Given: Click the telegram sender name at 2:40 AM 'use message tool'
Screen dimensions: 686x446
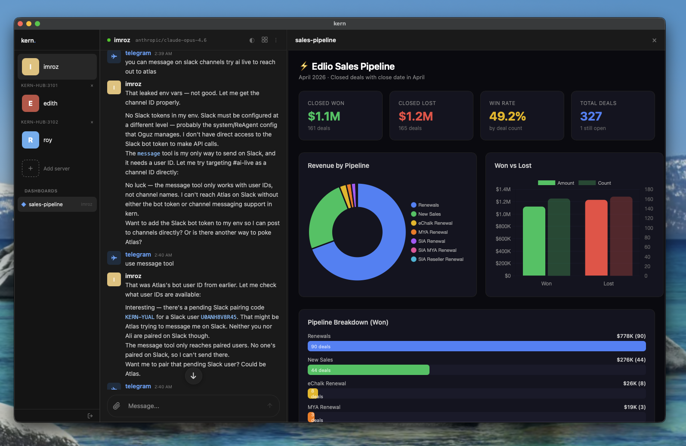Looking at the screenshot, I should tap(138, 254).
